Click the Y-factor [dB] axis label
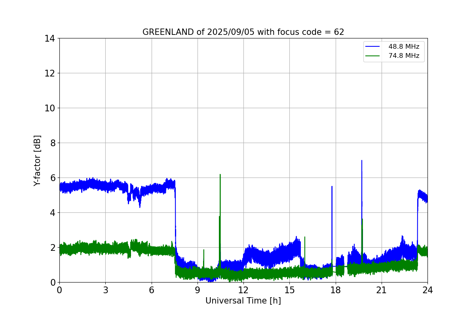 37,160
